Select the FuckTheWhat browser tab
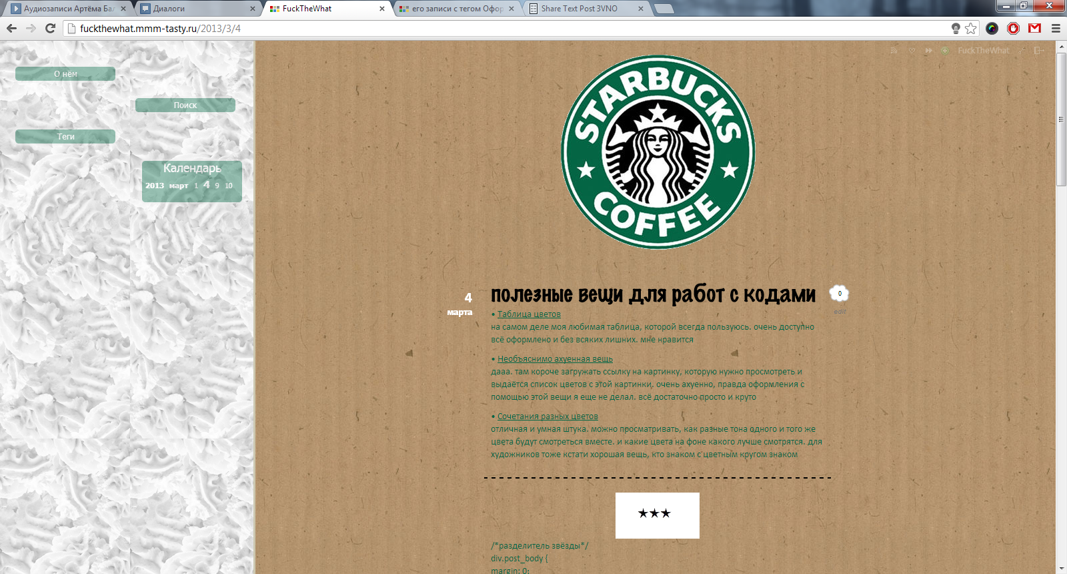 tap(327, 9)
